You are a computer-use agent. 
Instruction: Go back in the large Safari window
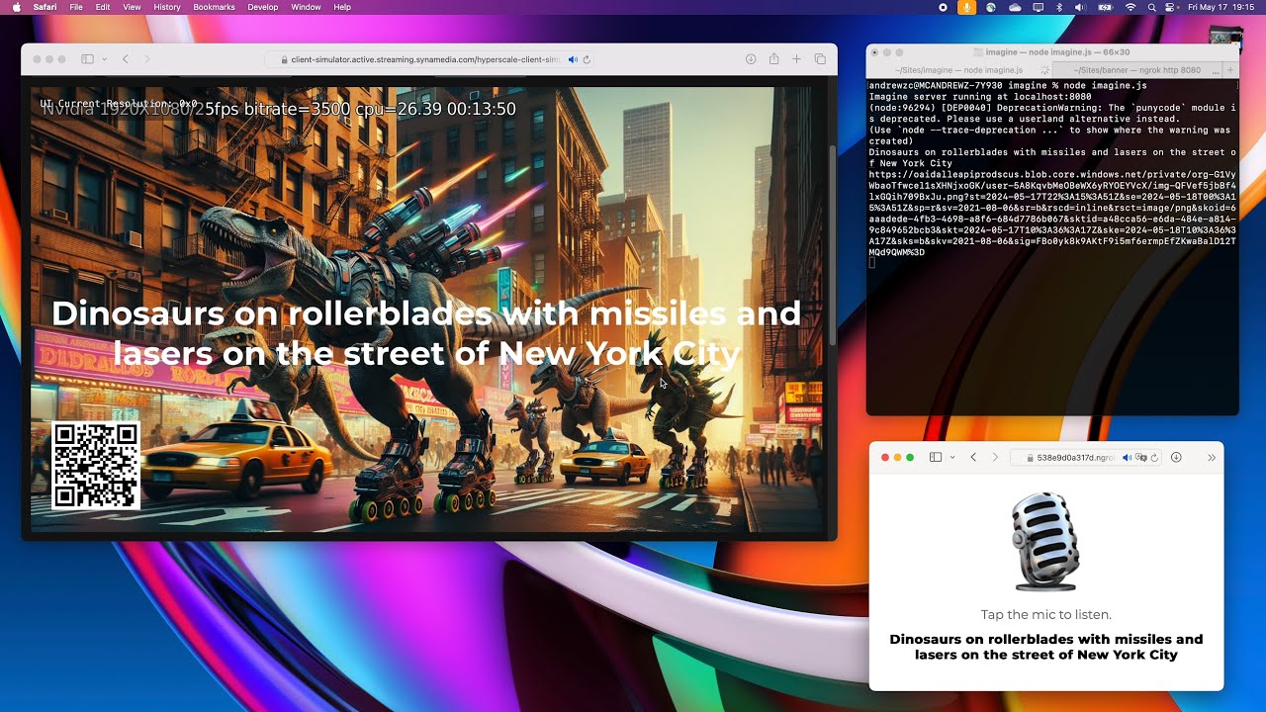pyautogui.click(x=126, y=59)
